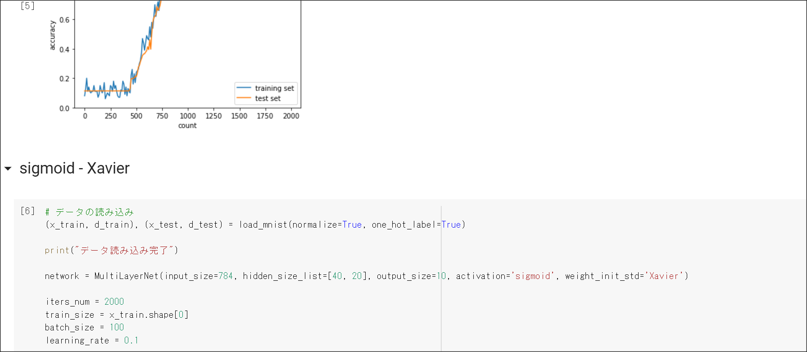Click the count x-axis label
This screenshot has height=352, width=807.
coord(187,125)
